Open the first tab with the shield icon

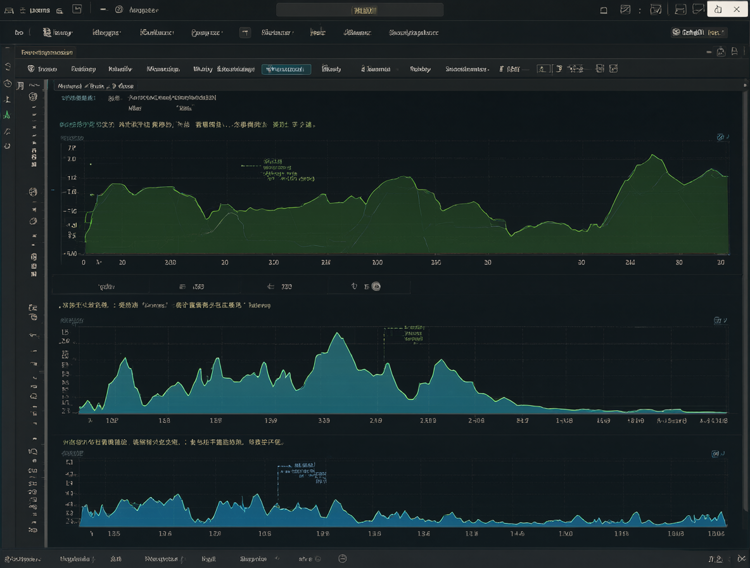coord(42,69)
